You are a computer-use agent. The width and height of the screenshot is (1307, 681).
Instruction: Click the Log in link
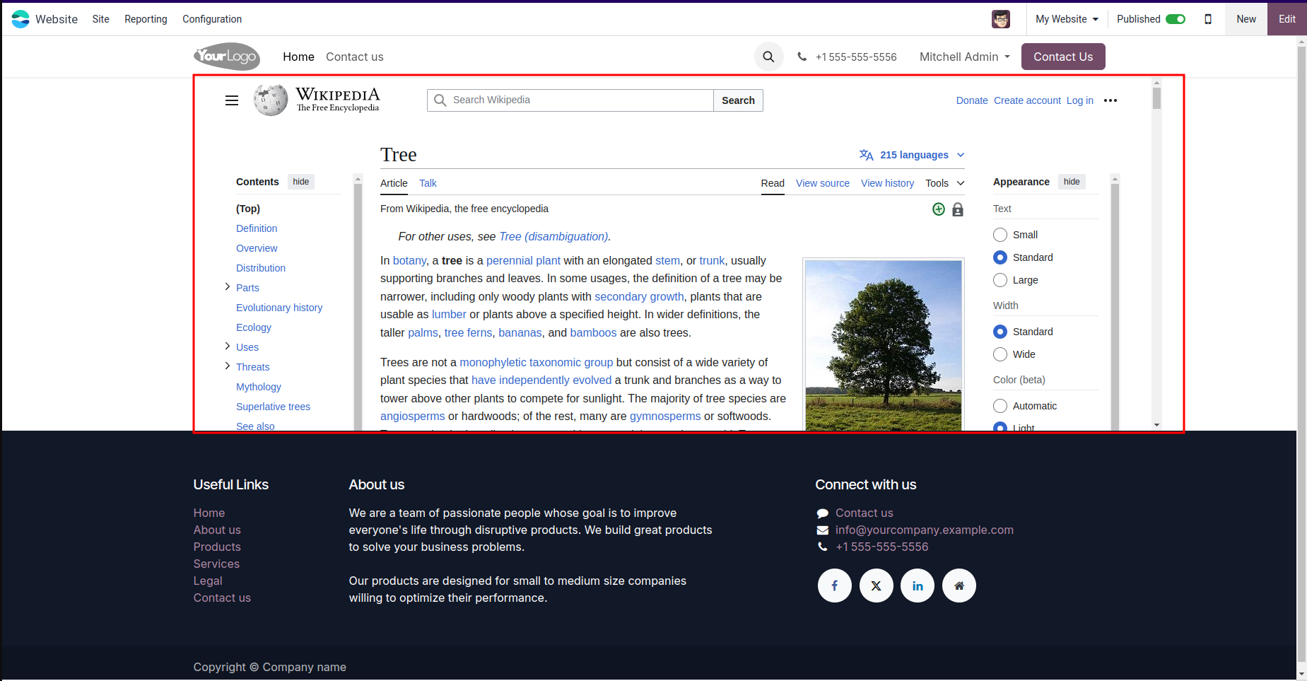point(1080,100)
